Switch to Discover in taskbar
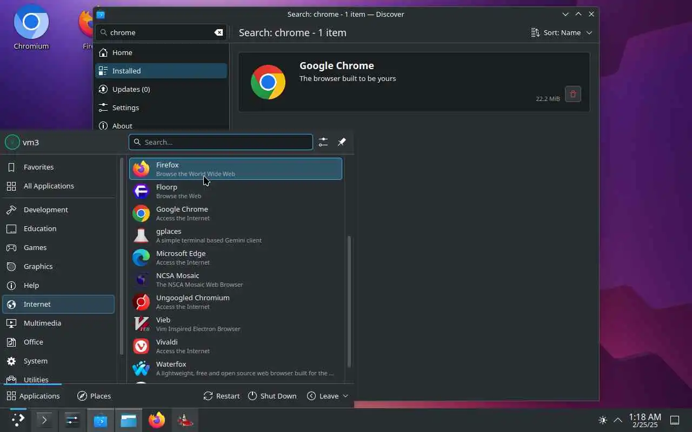The height and width of the screenshot is (432, 692). pos(100,420)
